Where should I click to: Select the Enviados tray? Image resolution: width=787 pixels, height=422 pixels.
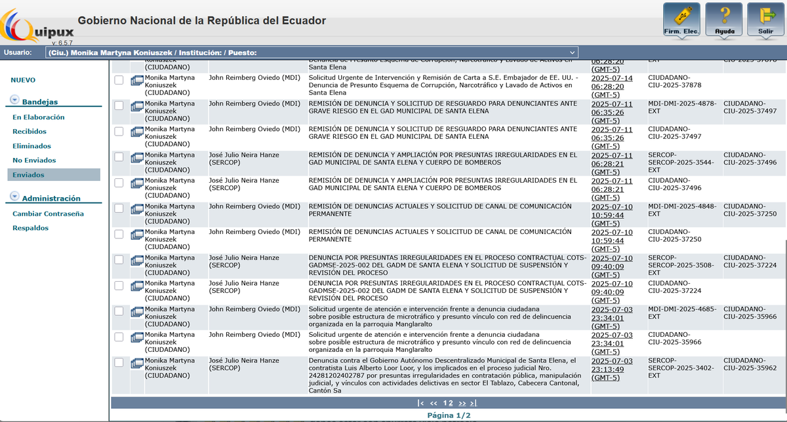point(54,175)
